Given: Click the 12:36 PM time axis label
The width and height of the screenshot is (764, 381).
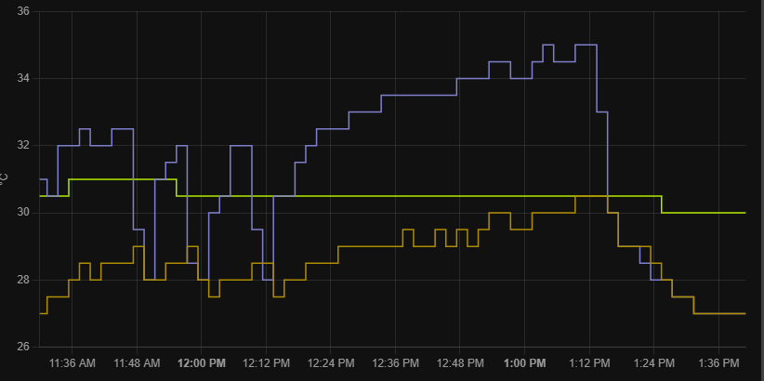Looking at the screenshot, I should coord(395,363).
